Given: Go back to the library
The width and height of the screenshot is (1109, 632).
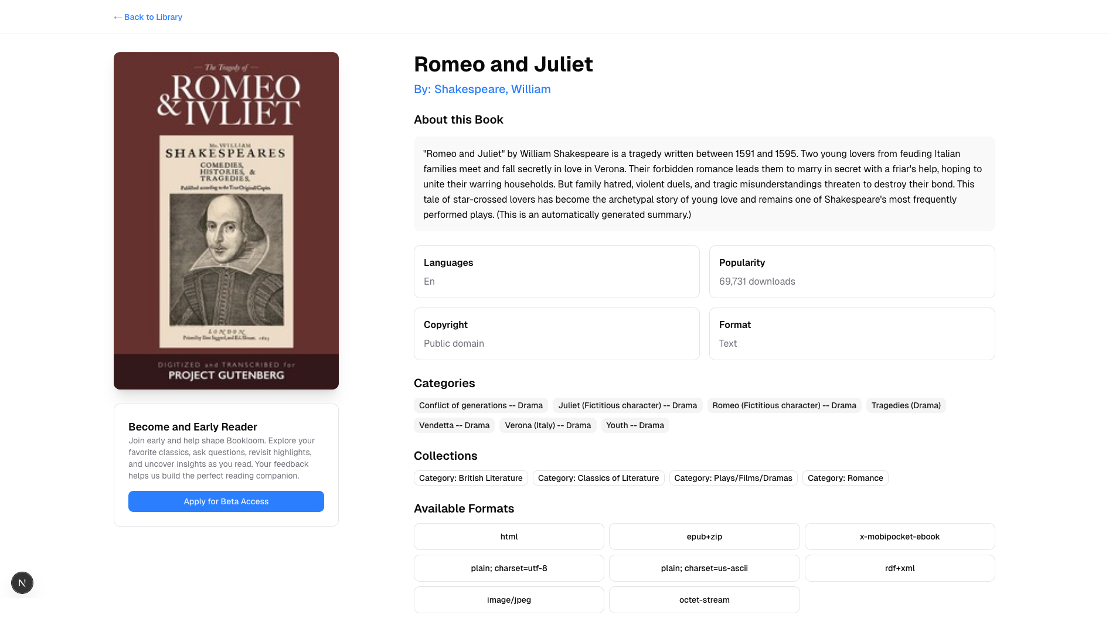Looking at the screenshot, I should pyautogui.click(x=148, y=17).
